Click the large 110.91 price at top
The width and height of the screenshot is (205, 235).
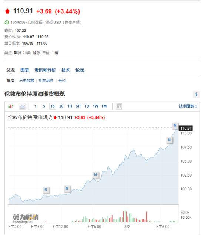[x=23, y=11]
